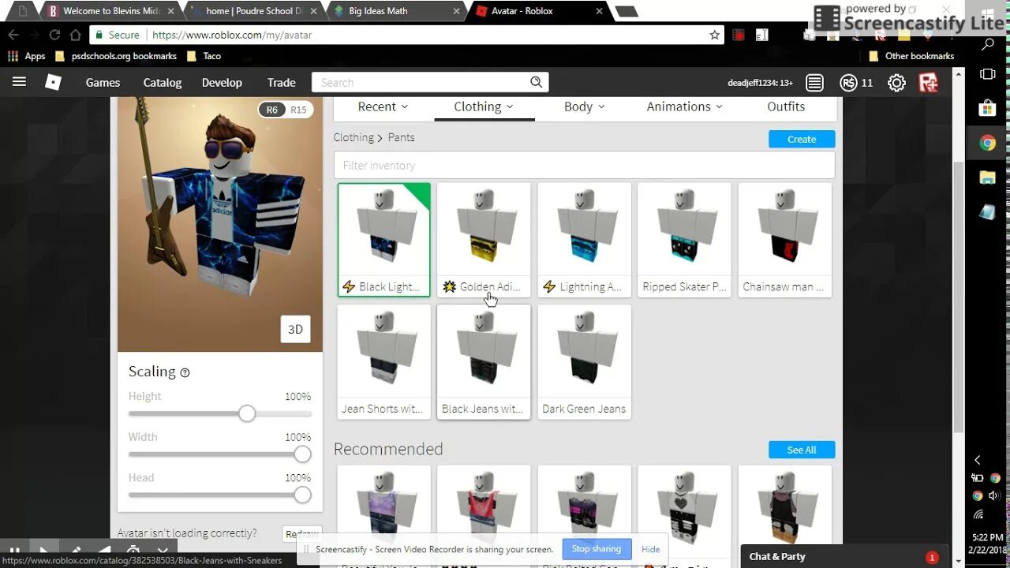The image size is (1010, 568).
Task: Click the Clothing breadcrumb link
Action: (353, 137)
